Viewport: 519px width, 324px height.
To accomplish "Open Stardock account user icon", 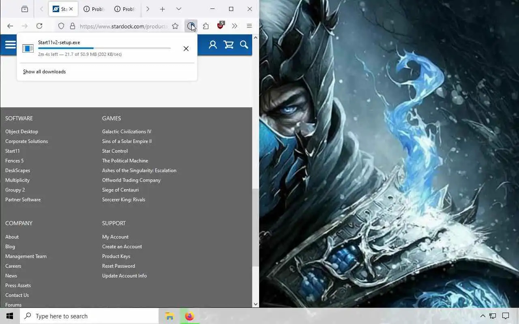I will pos(213,45).
